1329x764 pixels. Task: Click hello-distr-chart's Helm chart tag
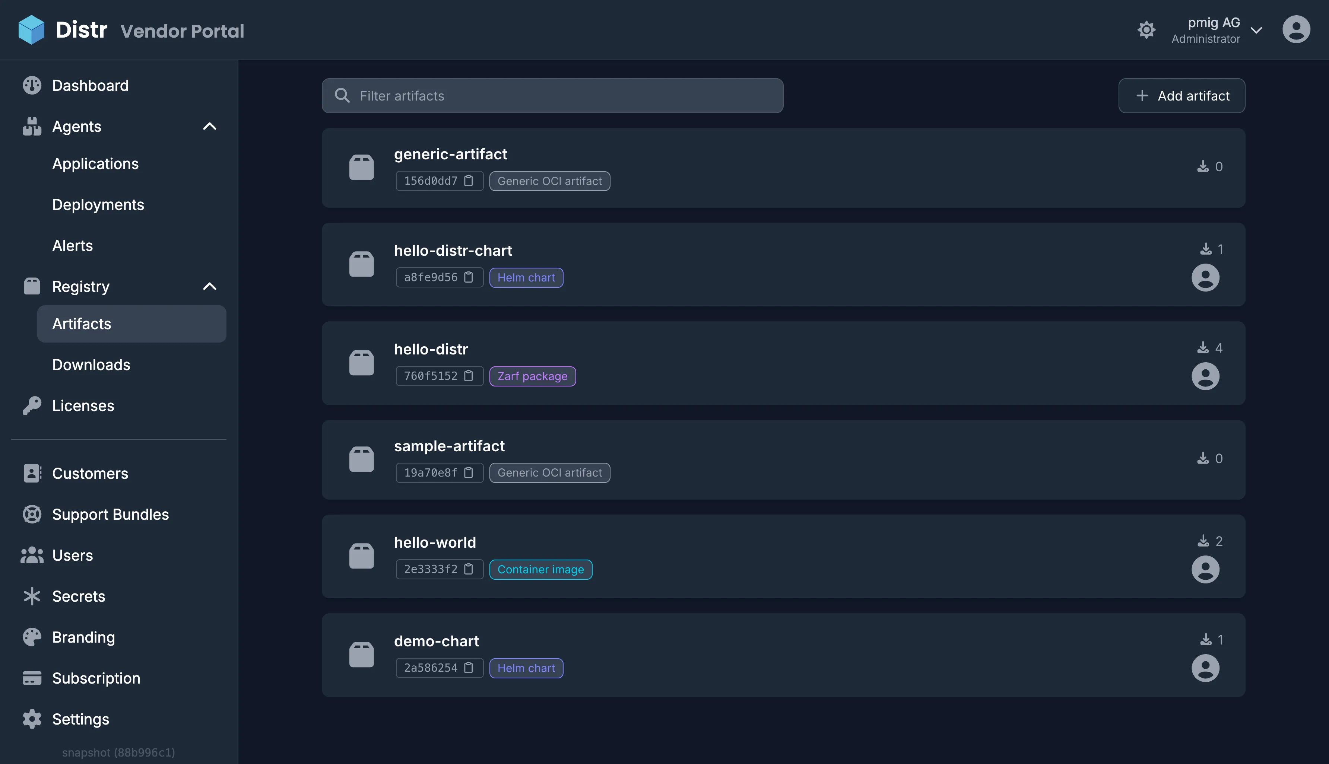point(526,278)
